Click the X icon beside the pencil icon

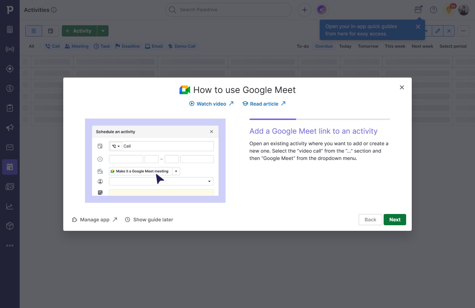click(449, 31)
